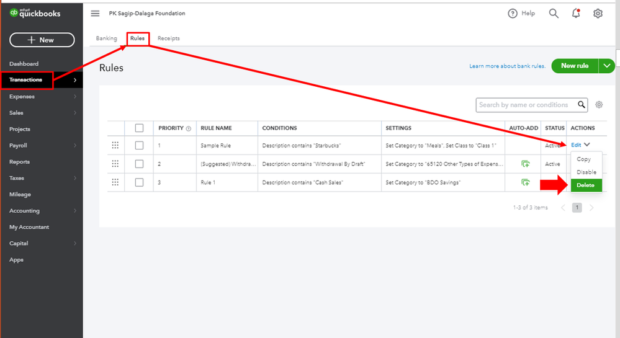Expand the Taxes sidebar menu
620x338 pixels.
pos(74,178)
